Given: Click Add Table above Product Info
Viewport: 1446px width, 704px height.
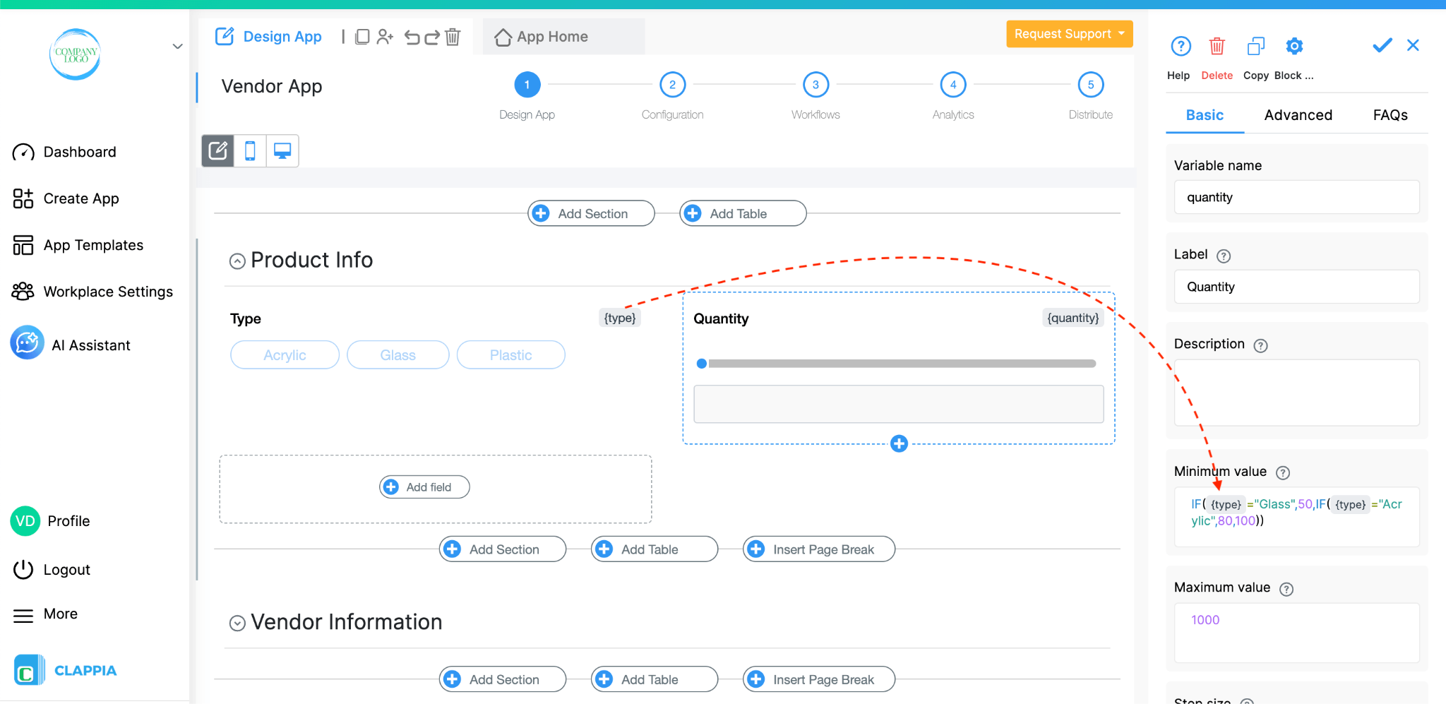Looking at the screenshot, I should (x=743, y=213).
